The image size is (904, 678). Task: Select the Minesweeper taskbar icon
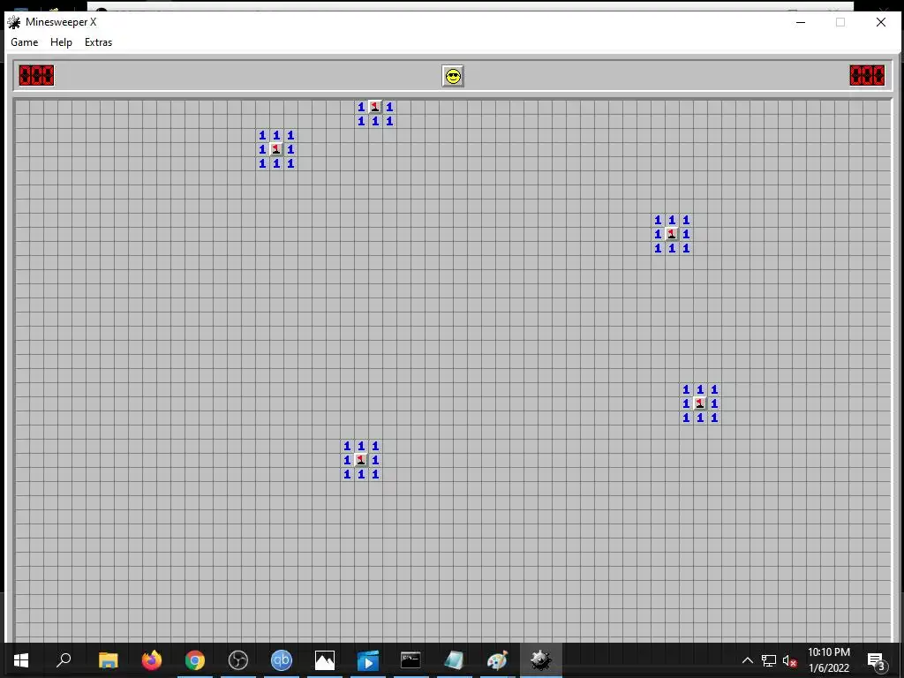[541, 660]
